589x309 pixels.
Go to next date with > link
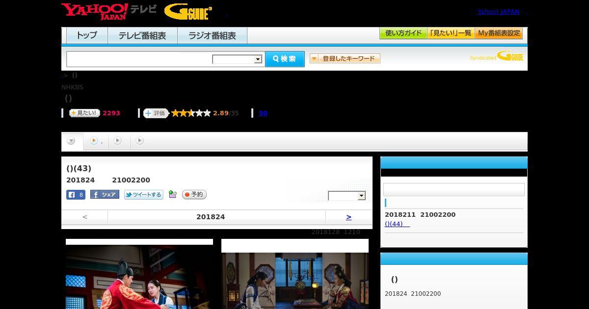348,217
